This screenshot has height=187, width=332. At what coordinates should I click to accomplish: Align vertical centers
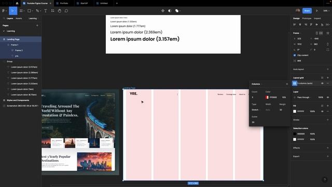click(316, 24)
